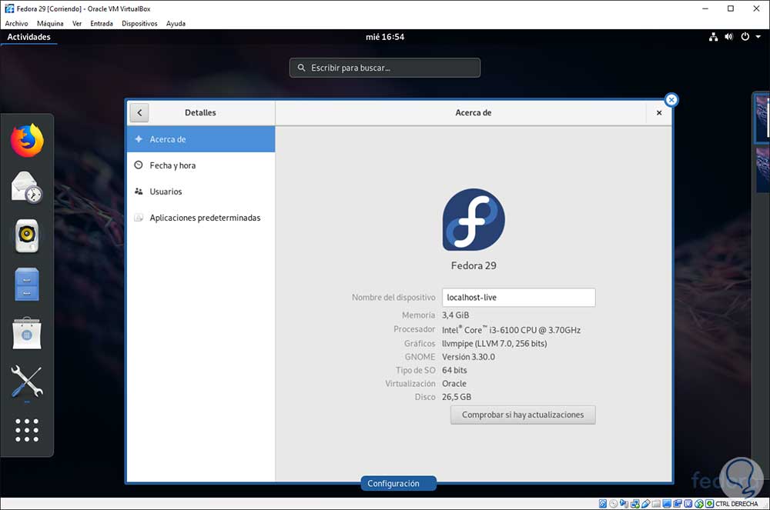Click the Configuración button at the bottom
This screenshot has height=510, width=770.
[398, 483]
